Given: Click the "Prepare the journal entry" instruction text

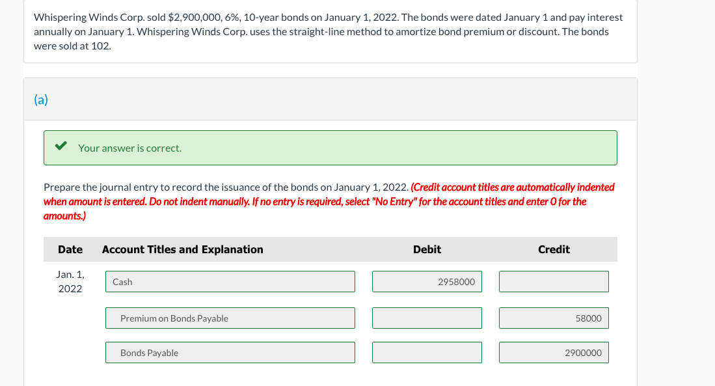Looking at the screenshot, I should point(226,187).
